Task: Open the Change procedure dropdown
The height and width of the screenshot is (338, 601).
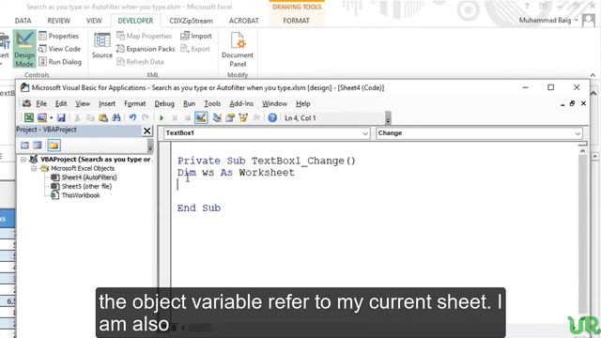Action: click(x=578, y=133)
